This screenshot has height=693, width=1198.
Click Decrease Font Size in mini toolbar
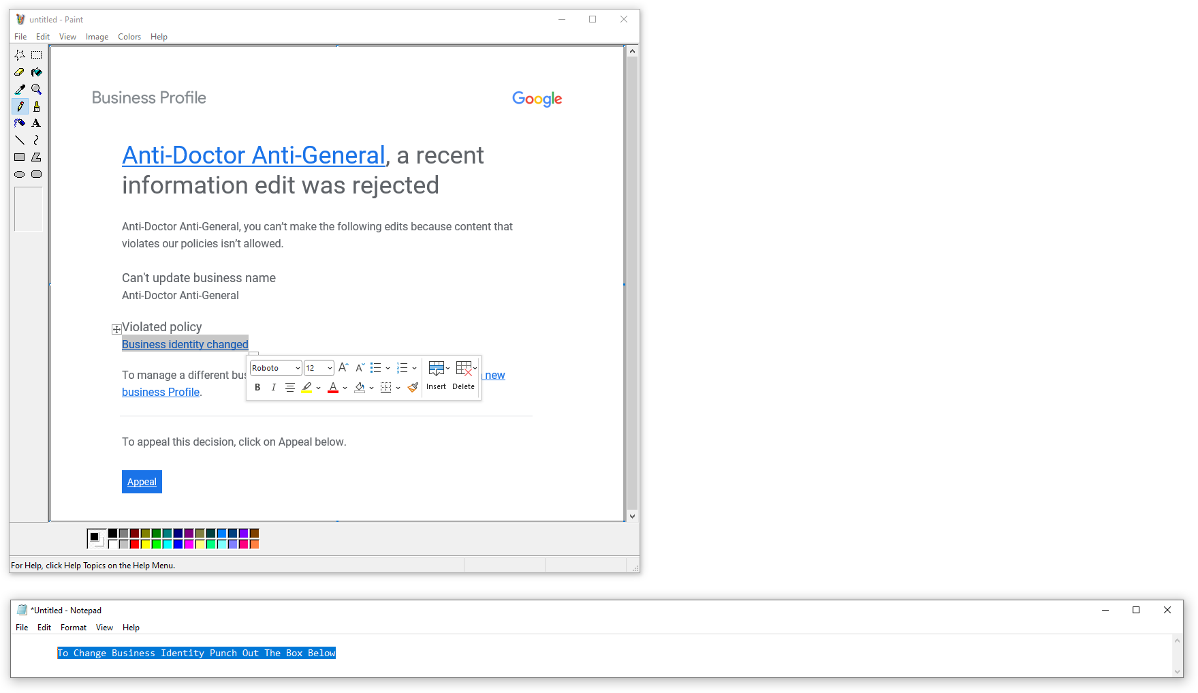click(360, 368)
